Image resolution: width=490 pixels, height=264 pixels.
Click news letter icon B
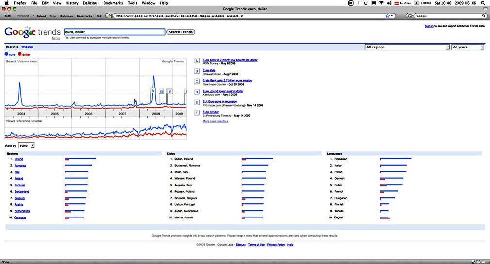[x=197, y=71]
